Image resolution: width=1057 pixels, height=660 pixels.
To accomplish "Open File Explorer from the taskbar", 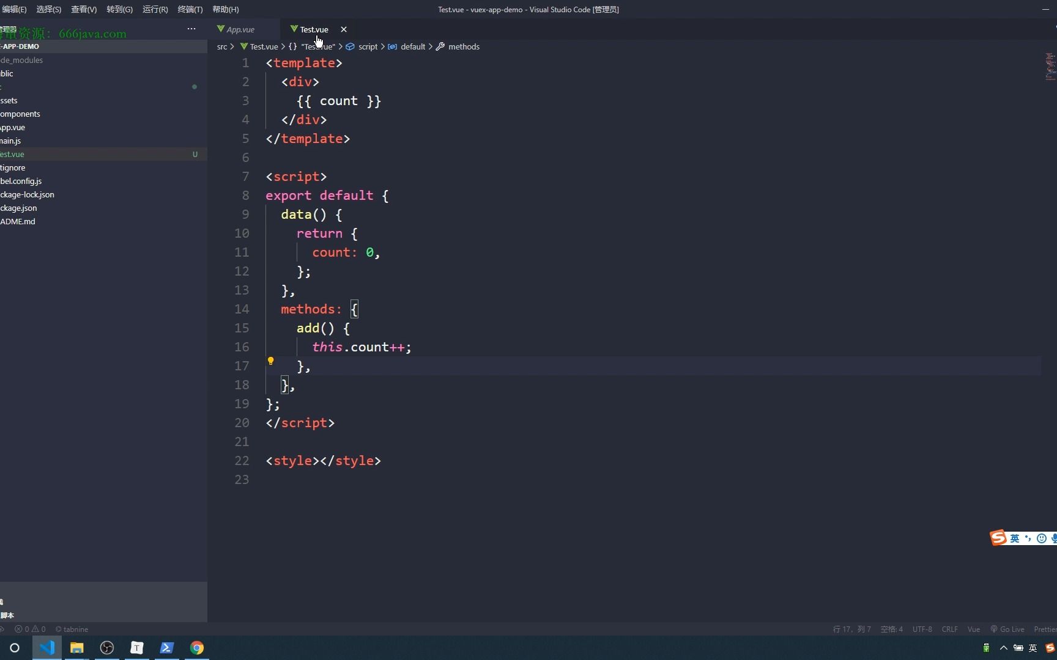I will tap(76, 648).
